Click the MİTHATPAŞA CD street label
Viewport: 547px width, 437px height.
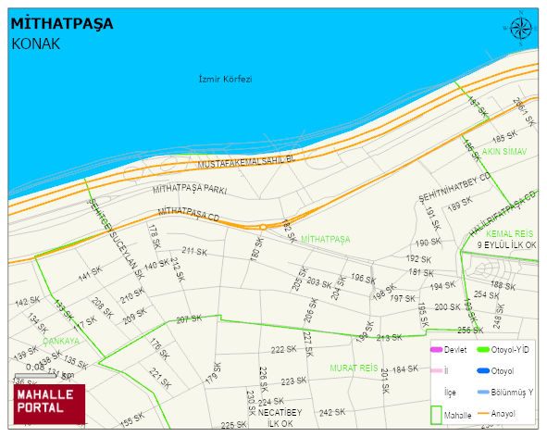coord(189,214)
